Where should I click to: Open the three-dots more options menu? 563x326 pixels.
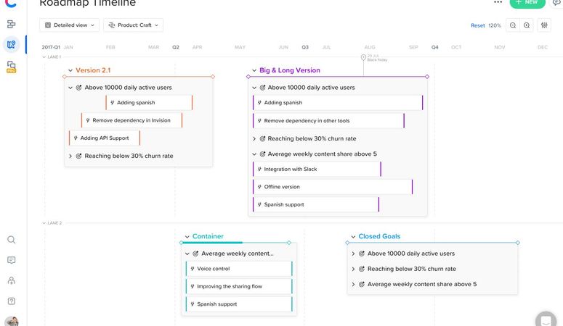click(498, 2)
